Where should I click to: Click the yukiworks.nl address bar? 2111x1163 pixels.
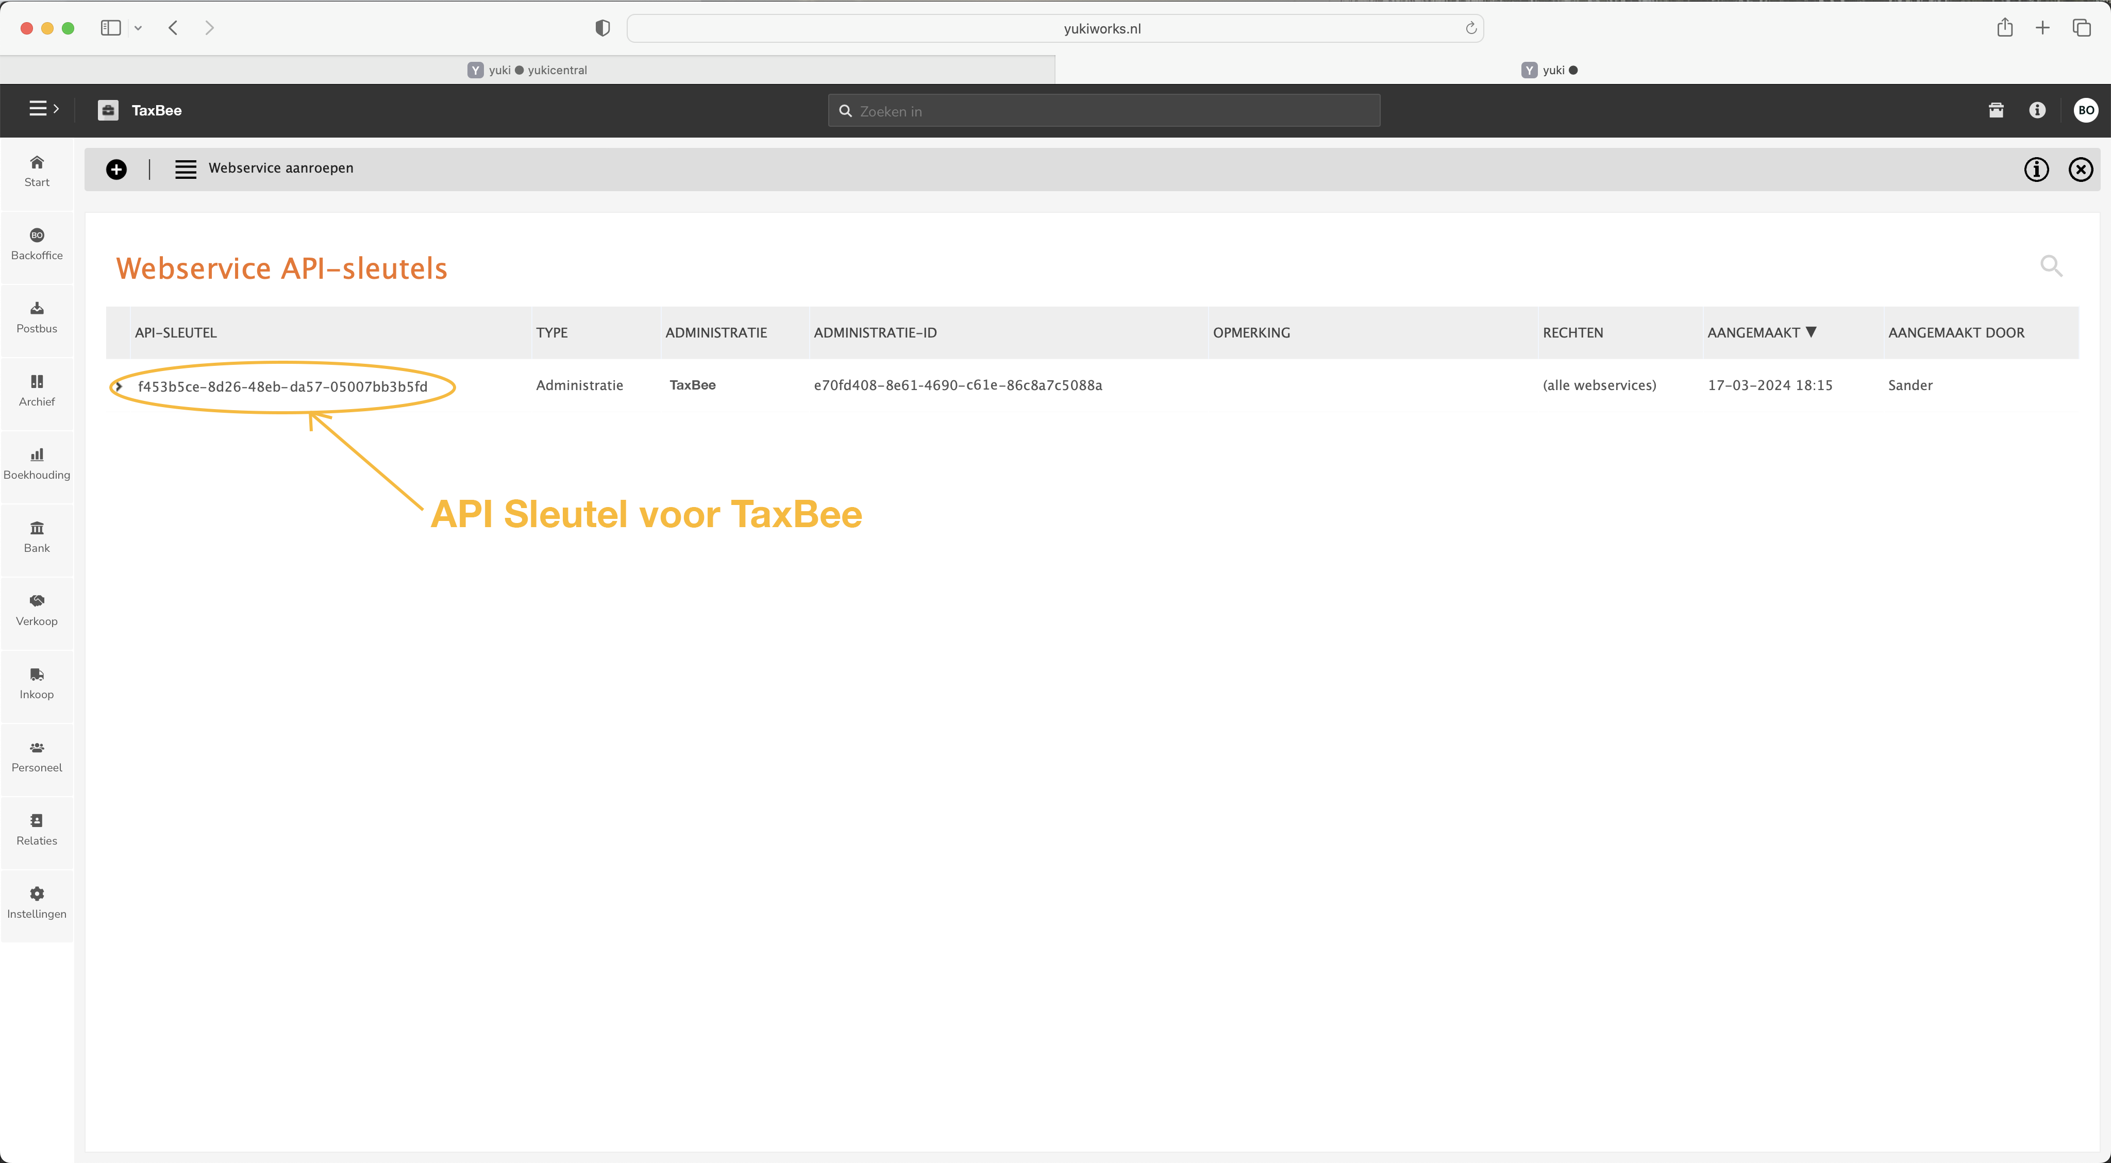coord(1054,28)
